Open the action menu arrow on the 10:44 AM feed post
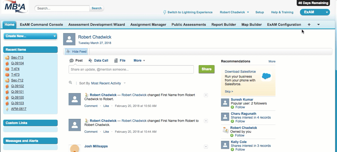Screen dimensions: 337x152 click(206, 121)
